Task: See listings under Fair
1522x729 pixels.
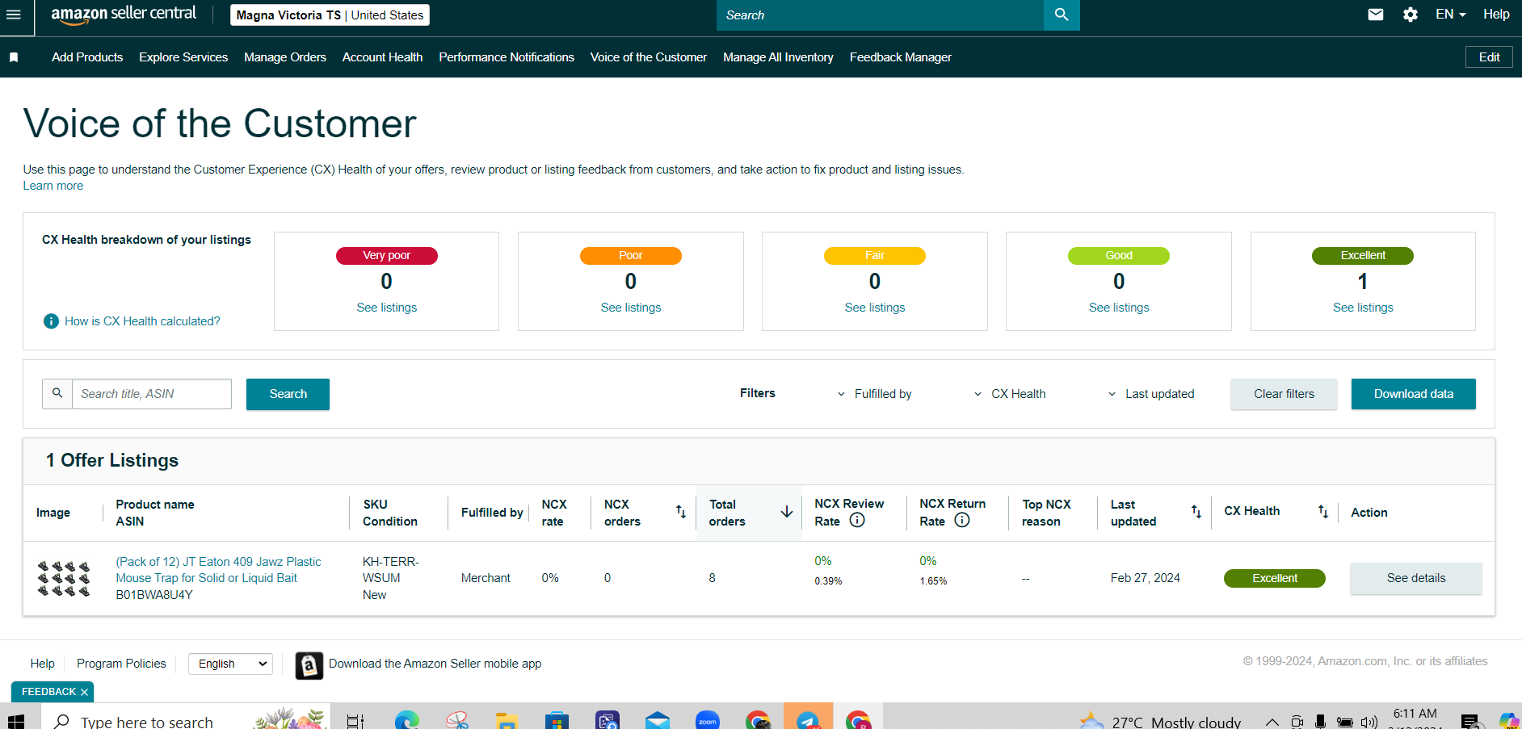Action: click(875, 308)
